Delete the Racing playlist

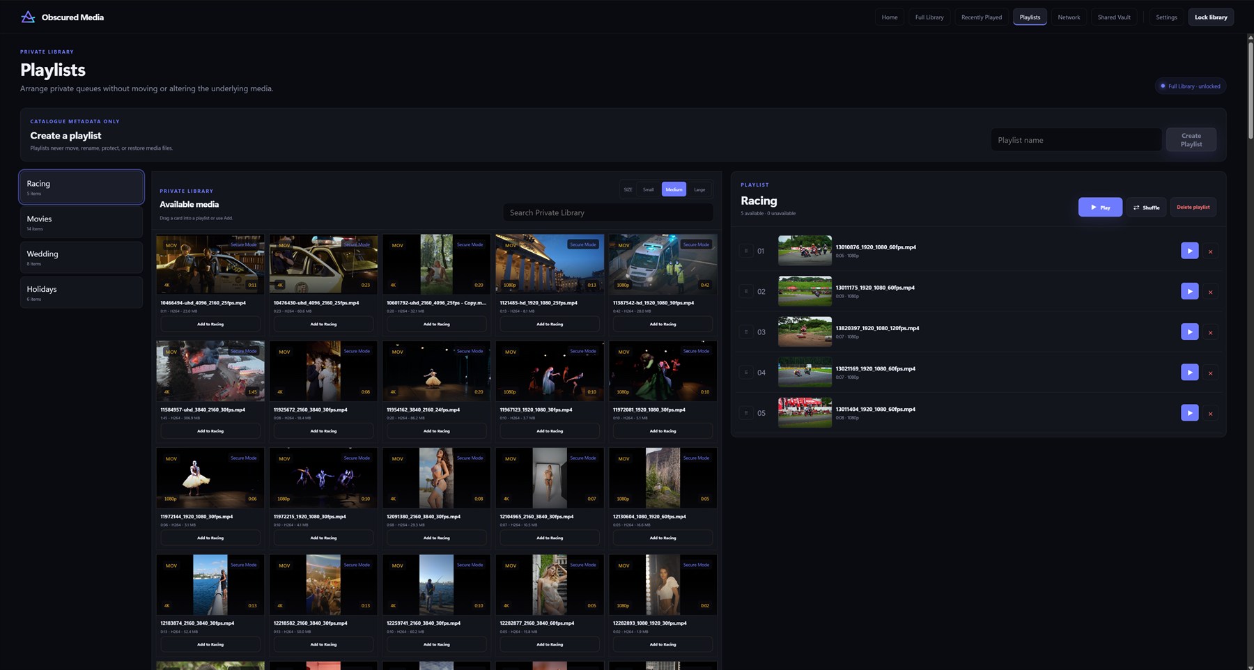[1193, 207]
